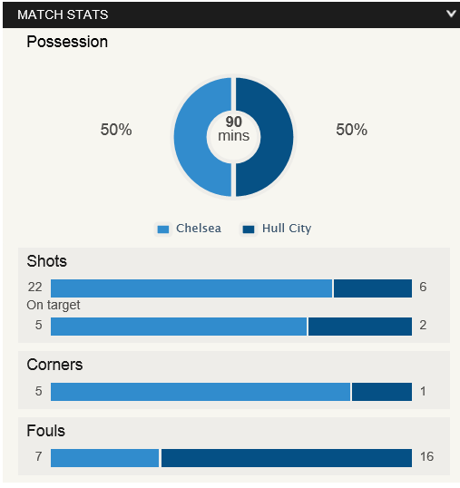This screenshot has height=488, width=460.
Task: Click Hull City's 16 fouls bar segment
Action: point(287,458)
